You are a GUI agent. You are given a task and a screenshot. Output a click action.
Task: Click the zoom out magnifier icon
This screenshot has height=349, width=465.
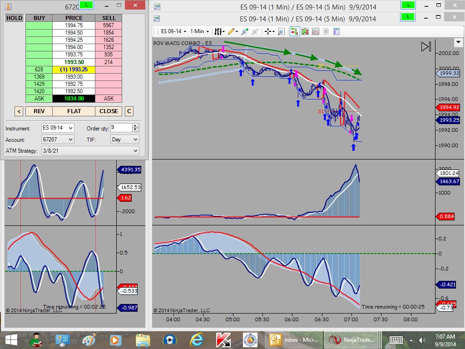[x=255, y=31]
